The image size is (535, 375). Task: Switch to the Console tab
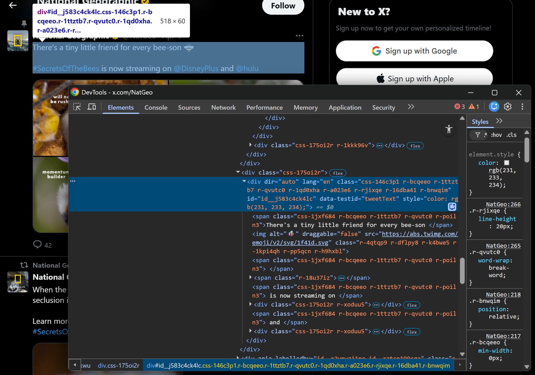(156, 107)
